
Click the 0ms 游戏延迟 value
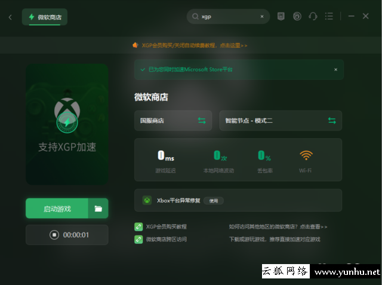click(166, 155)
